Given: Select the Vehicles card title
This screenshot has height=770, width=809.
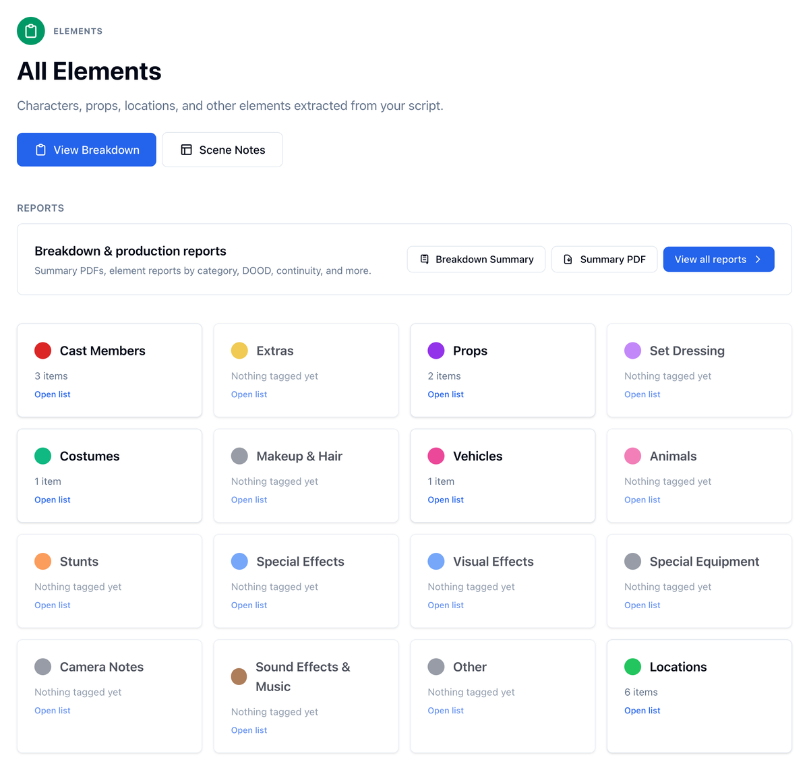Looking at the screenshot, I should coord(478,456).
